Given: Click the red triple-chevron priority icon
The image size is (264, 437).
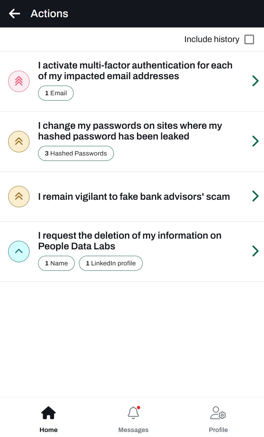Looking at the screenshot, I should (x=19, y=81).
